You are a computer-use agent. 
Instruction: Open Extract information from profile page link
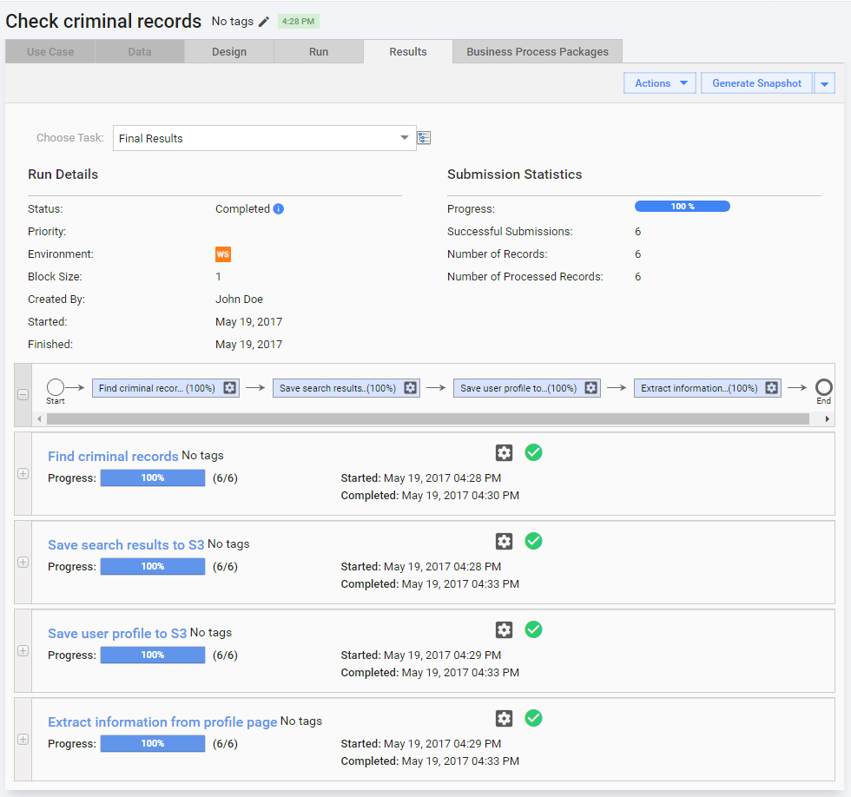click(162, 722)
